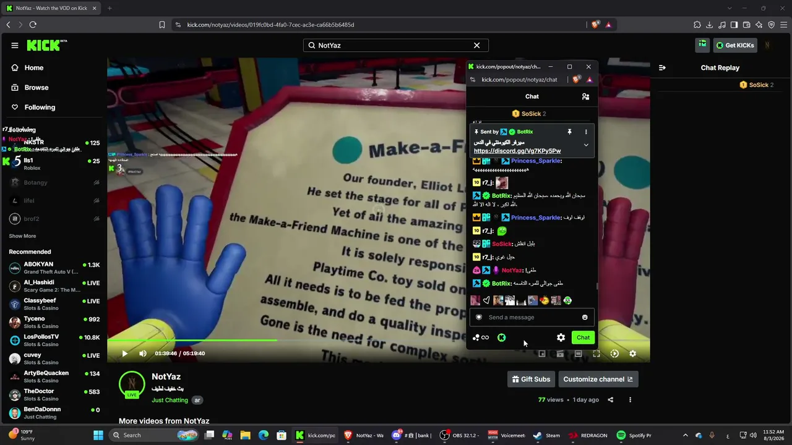Open the VOD more options menu
Screen dimensions: 792x445
[630, 400]
